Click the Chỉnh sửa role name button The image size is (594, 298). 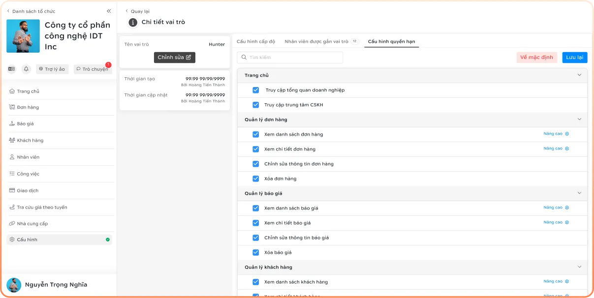pos(175,58)
